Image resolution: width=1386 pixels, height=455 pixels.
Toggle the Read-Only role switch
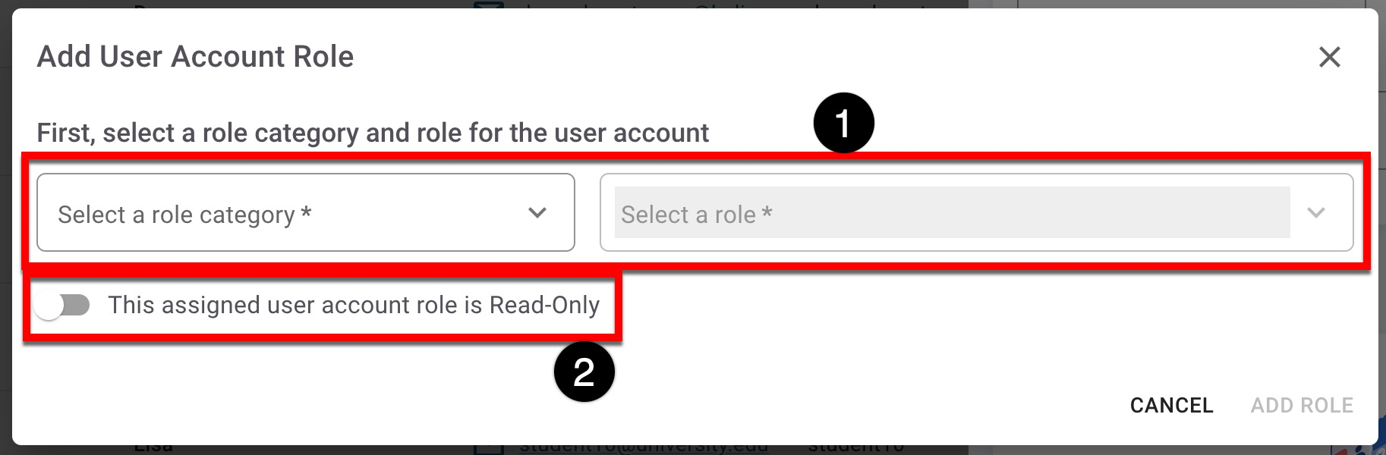pyautogui.click(x=63, y=306)
